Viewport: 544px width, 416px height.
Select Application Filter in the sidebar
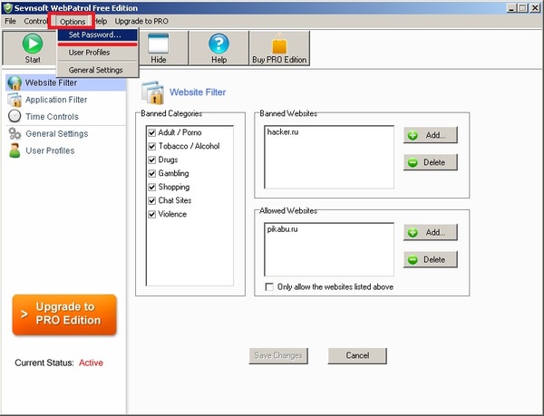point(56,100)
